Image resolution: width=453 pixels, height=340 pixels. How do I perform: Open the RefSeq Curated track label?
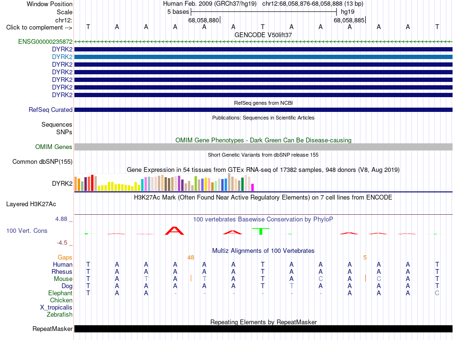pos(50,110)
